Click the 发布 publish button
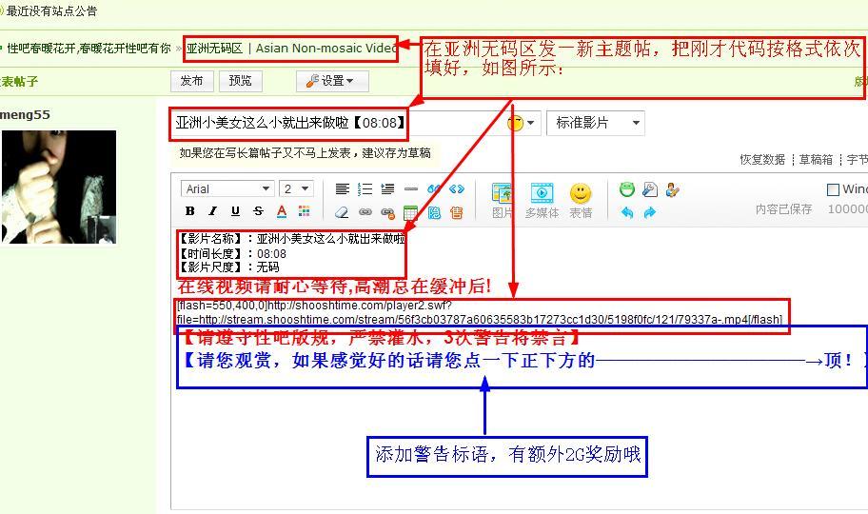The image size is (868, 514). (x=192, y=81)
